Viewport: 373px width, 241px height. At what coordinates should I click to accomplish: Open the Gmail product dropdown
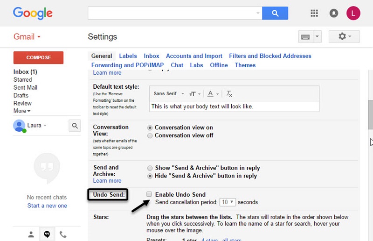27,37
